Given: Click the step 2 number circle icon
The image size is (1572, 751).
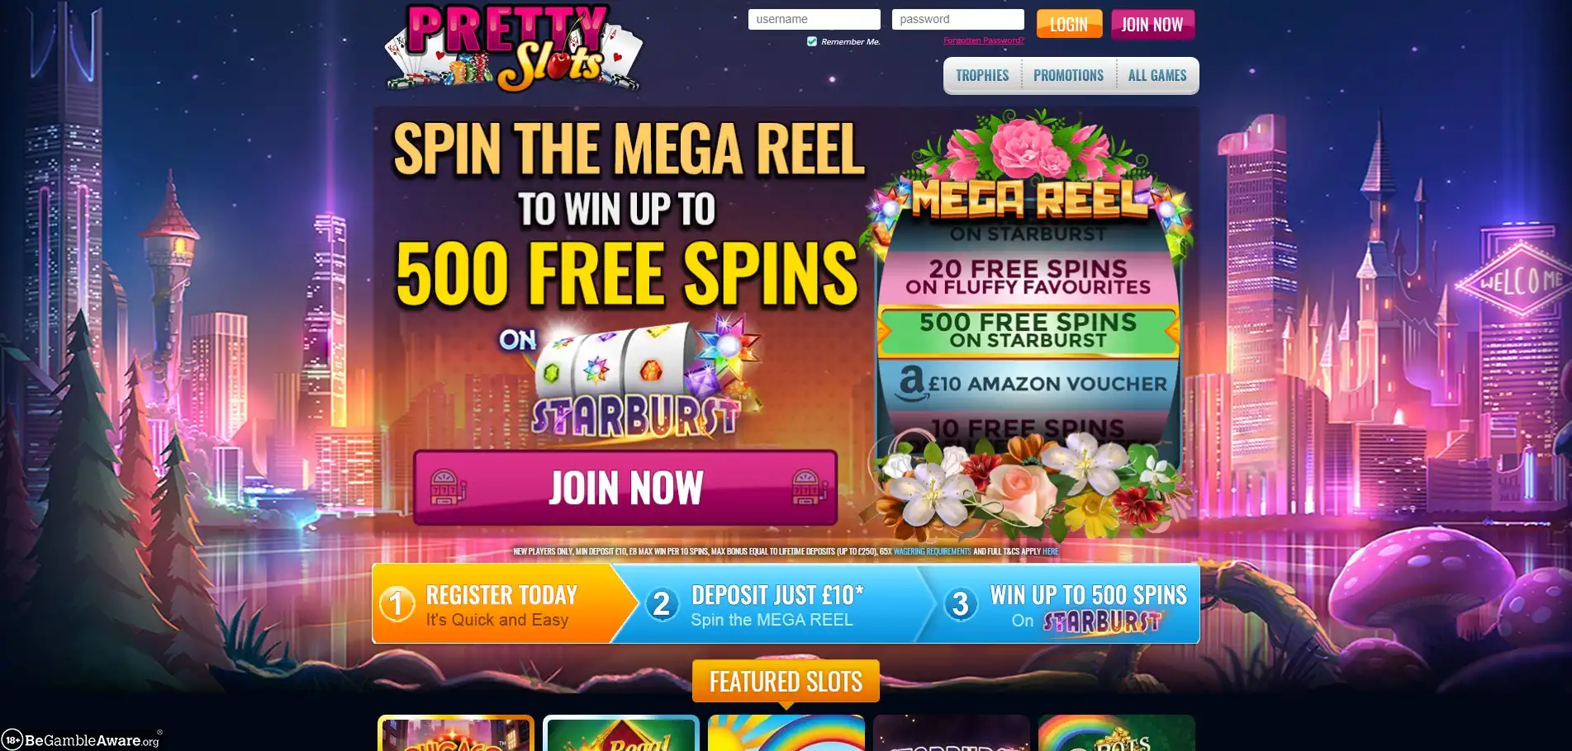Looking at the screenshot, I should (x=662, y=604).
